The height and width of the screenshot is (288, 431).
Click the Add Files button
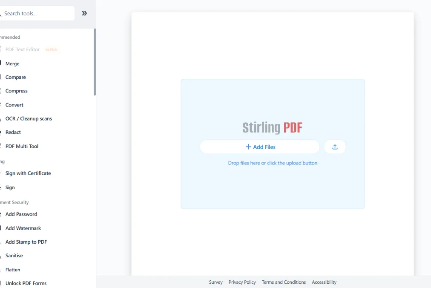[260, 147]
